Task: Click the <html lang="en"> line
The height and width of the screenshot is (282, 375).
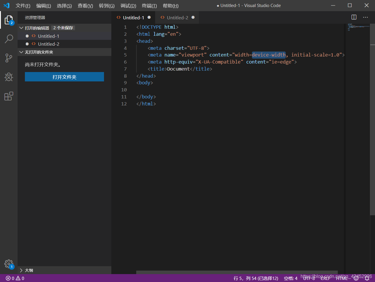Action: [x=159, y=34]
